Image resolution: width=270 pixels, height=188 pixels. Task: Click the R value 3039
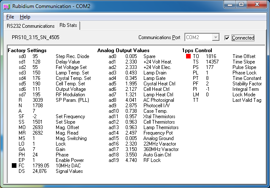click(x=38, y=100)
